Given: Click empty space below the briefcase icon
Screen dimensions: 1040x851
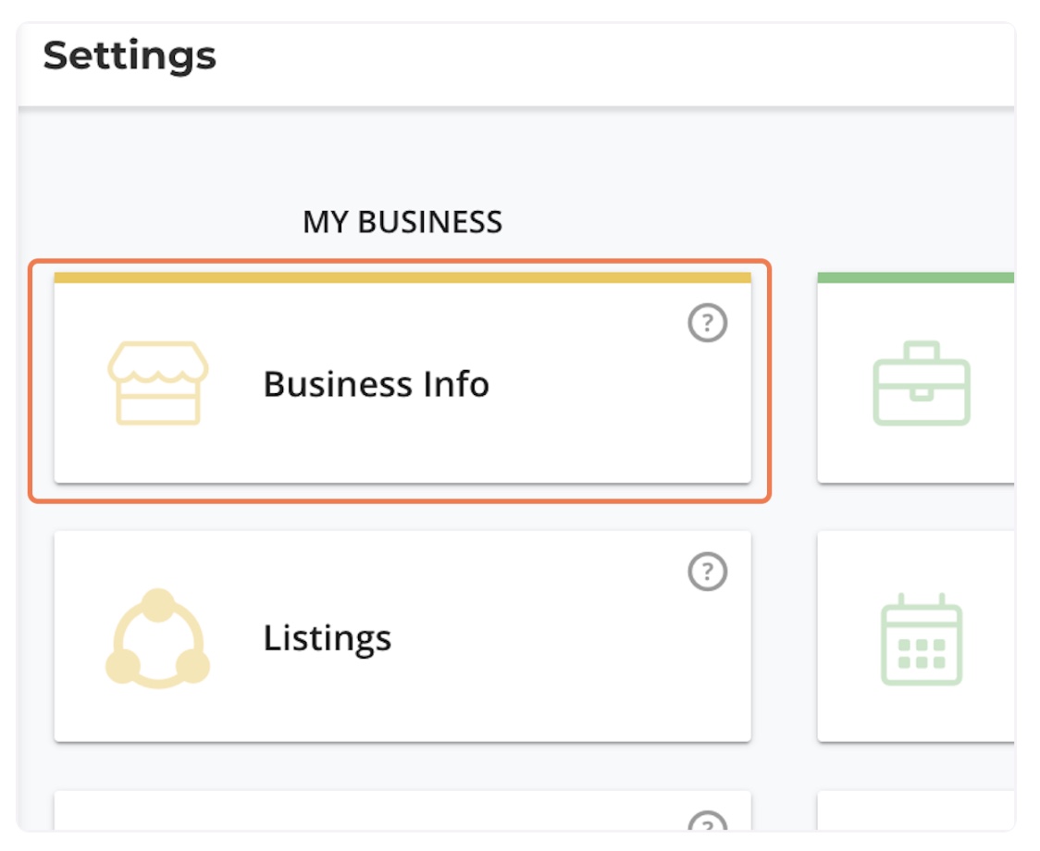Looking at the screenshot, I should [921, 455].
